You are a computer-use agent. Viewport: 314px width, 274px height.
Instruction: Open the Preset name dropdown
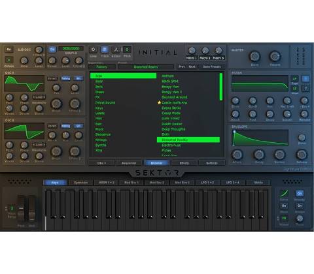[x=146, y=67]
